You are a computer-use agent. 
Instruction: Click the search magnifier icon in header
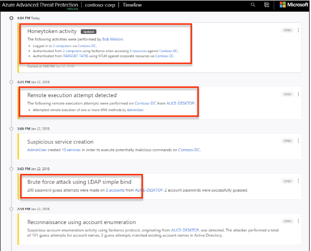tap(253, 5)
